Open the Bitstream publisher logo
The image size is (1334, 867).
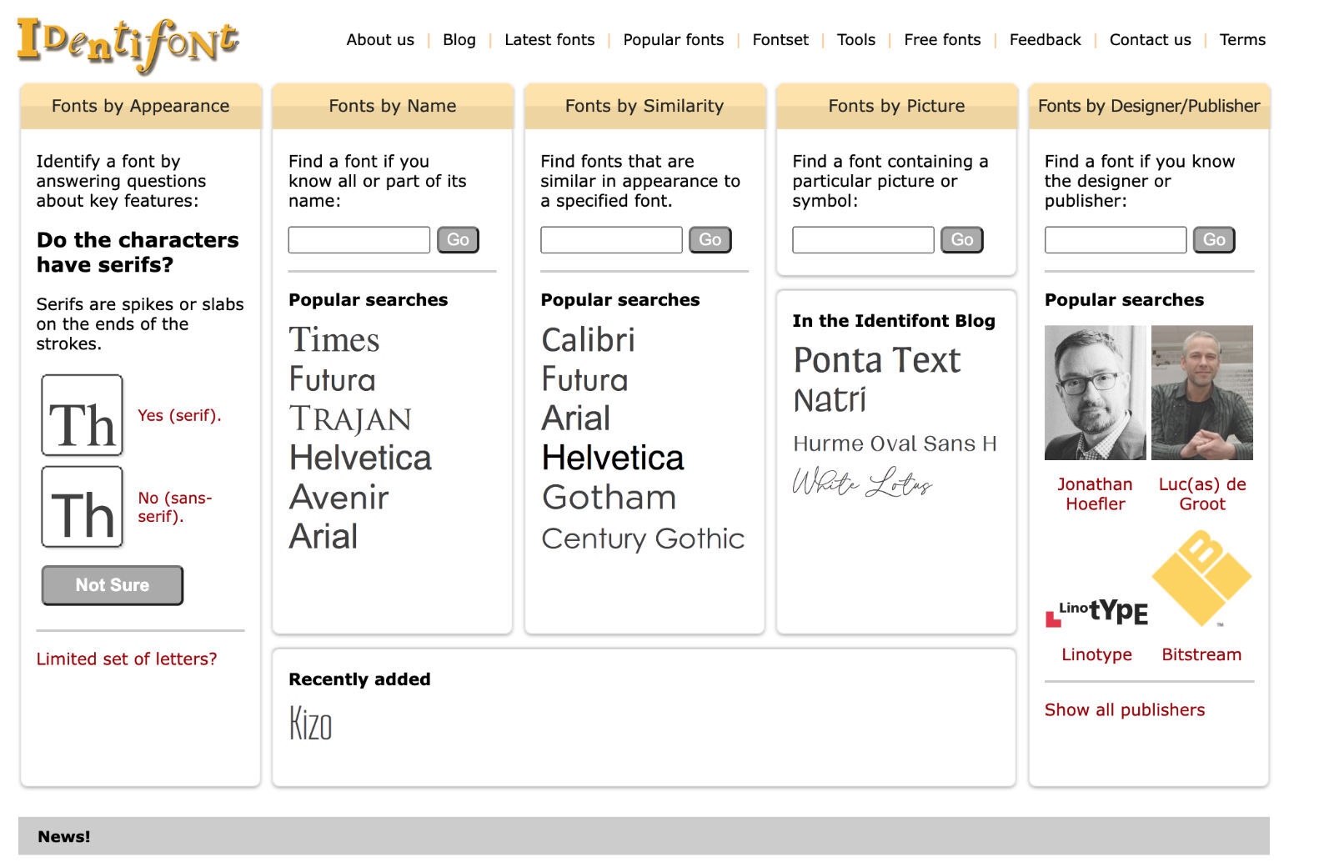pos(1201,579)
